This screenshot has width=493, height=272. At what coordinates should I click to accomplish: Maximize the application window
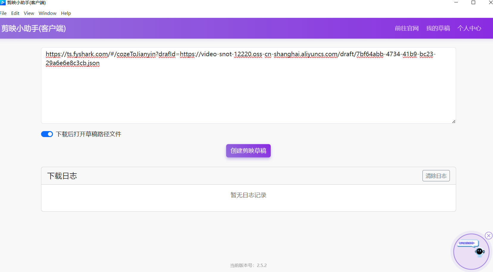click(x=473, y=3)
